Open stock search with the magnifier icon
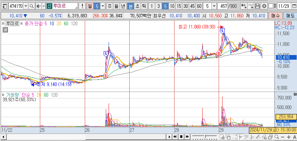297x141 pixels. 32,6
